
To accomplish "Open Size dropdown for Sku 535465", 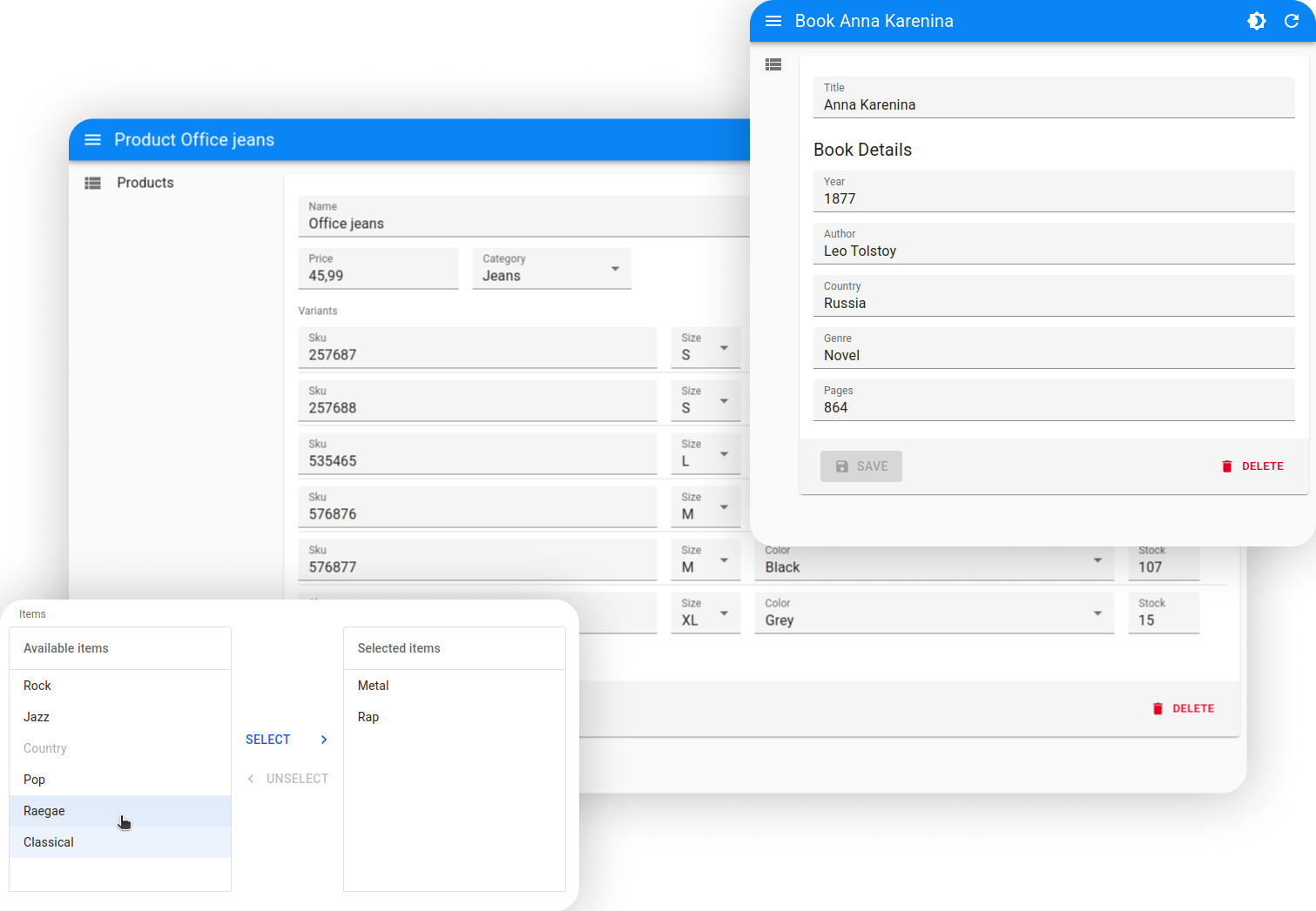I will (x=705, y=453).
